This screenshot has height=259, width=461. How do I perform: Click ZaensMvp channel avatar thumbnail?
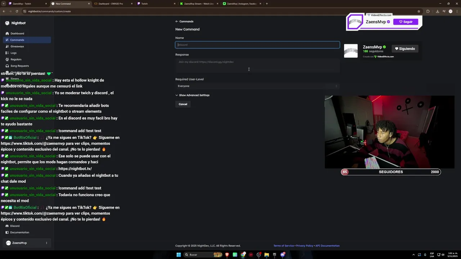click(351, 51)
